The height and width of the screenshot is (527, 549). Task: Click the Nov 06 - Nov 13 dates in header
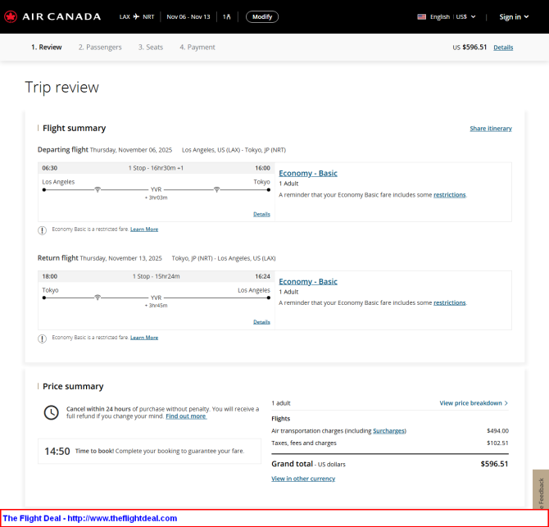(188, 16)
